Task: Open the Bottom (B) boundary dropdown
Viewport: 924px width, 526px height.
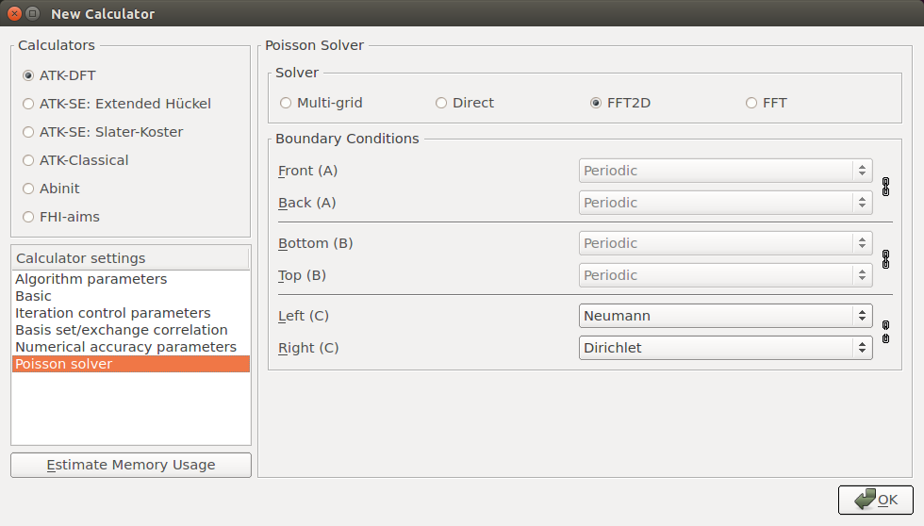Action: coord(725,243)
